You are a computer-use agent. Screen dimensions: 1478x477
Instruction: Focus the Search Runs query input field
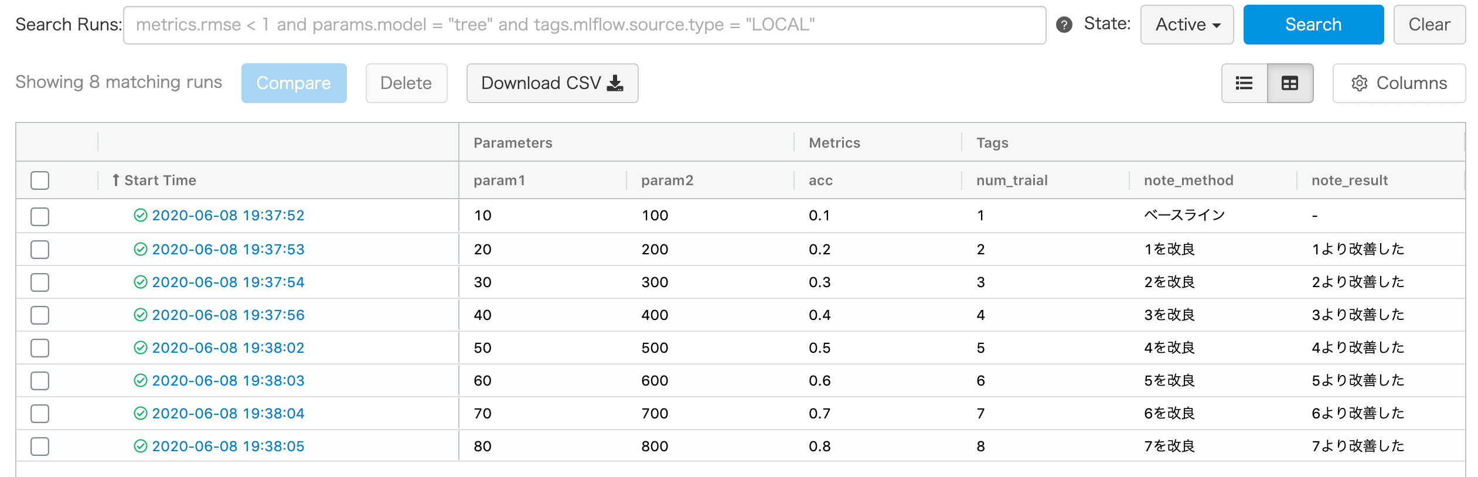click(x=584, y=25)
